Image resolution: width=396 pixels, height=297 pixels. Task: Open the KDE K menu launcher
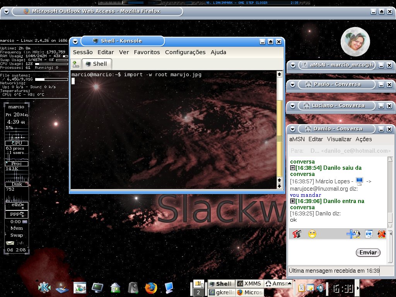tap(44, 287)
